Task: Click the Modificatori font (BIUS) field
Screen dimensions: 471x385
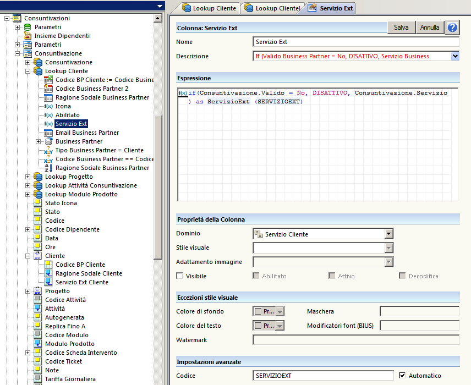Action: (419, 326)
